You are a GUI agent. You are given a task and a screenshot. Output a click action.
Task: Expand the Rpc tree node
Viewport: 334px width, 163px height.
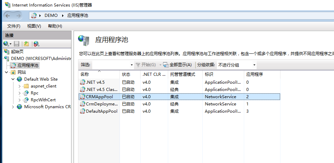click(x=20, y=93)
